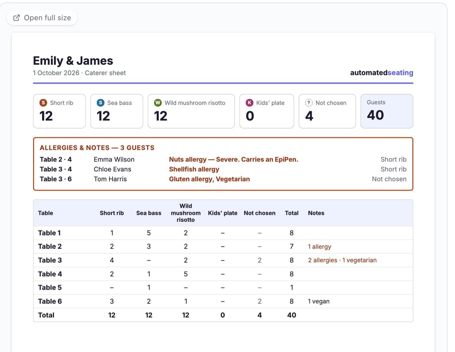Click the Kids' plate summary count 0

[250, 116]
